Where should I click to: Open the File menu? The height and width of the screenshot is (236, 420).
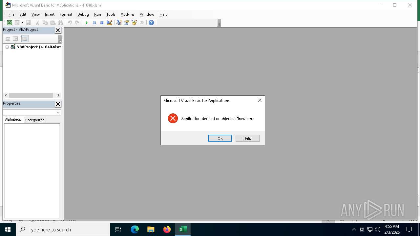pos(11,14)
